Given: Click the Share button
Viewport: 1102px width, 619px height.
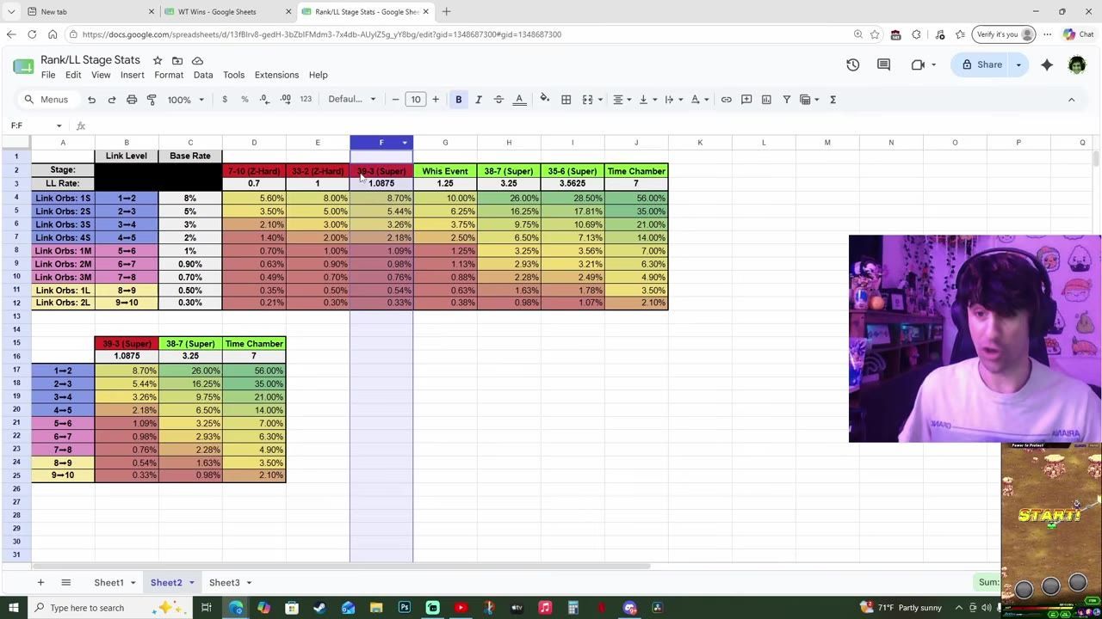Looking at the screenshot, I should tap(981, 64).
